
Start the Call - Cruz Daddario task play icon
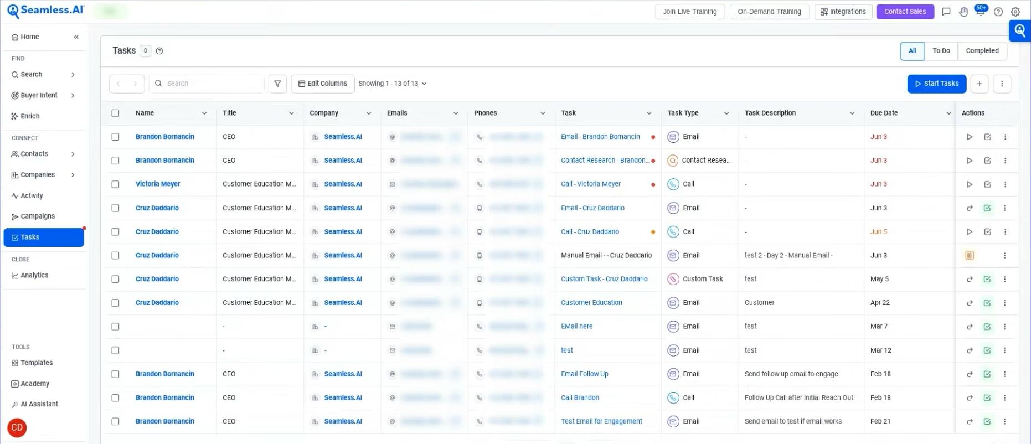coord(970,232)
